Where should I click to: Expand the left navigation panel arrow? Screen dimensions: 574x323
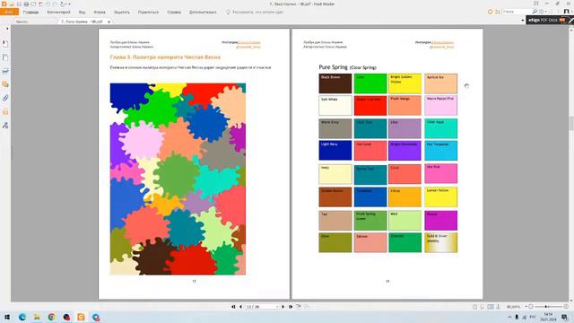pos(7,29)
